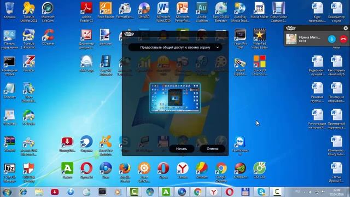The image size is (350, 197).
Task: Open Debut Video Capture shortcut
Action: click(x=278, y=12)
